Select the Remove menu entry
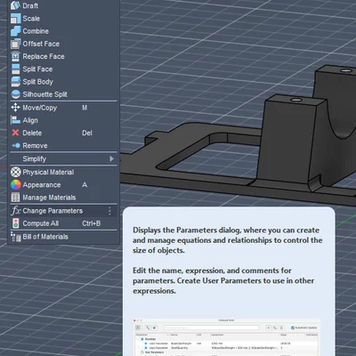This screenshot has width=356, height=356. [x=63, y=146]
